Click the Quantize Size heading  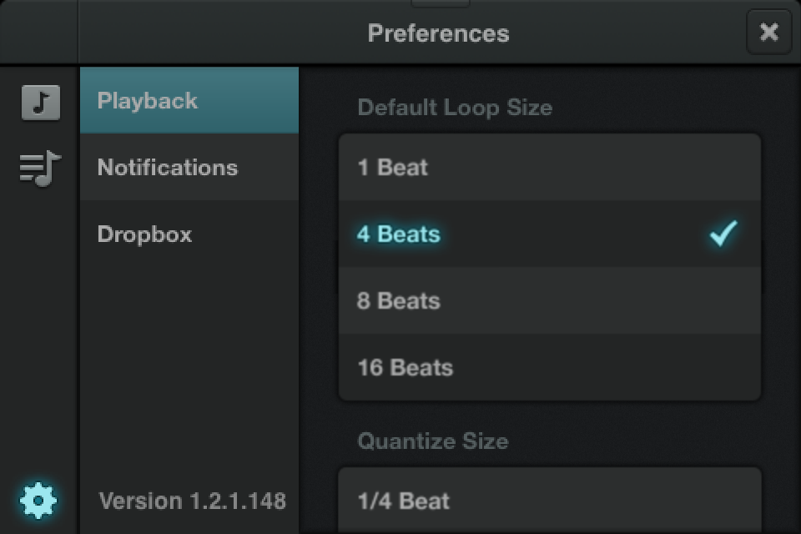click(432, 441)
